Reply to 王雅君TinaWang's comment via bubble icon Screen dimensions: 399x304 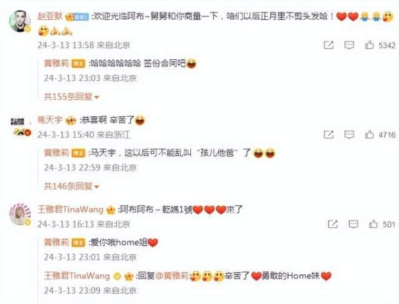pyautogui.click(x=353, y=224)
